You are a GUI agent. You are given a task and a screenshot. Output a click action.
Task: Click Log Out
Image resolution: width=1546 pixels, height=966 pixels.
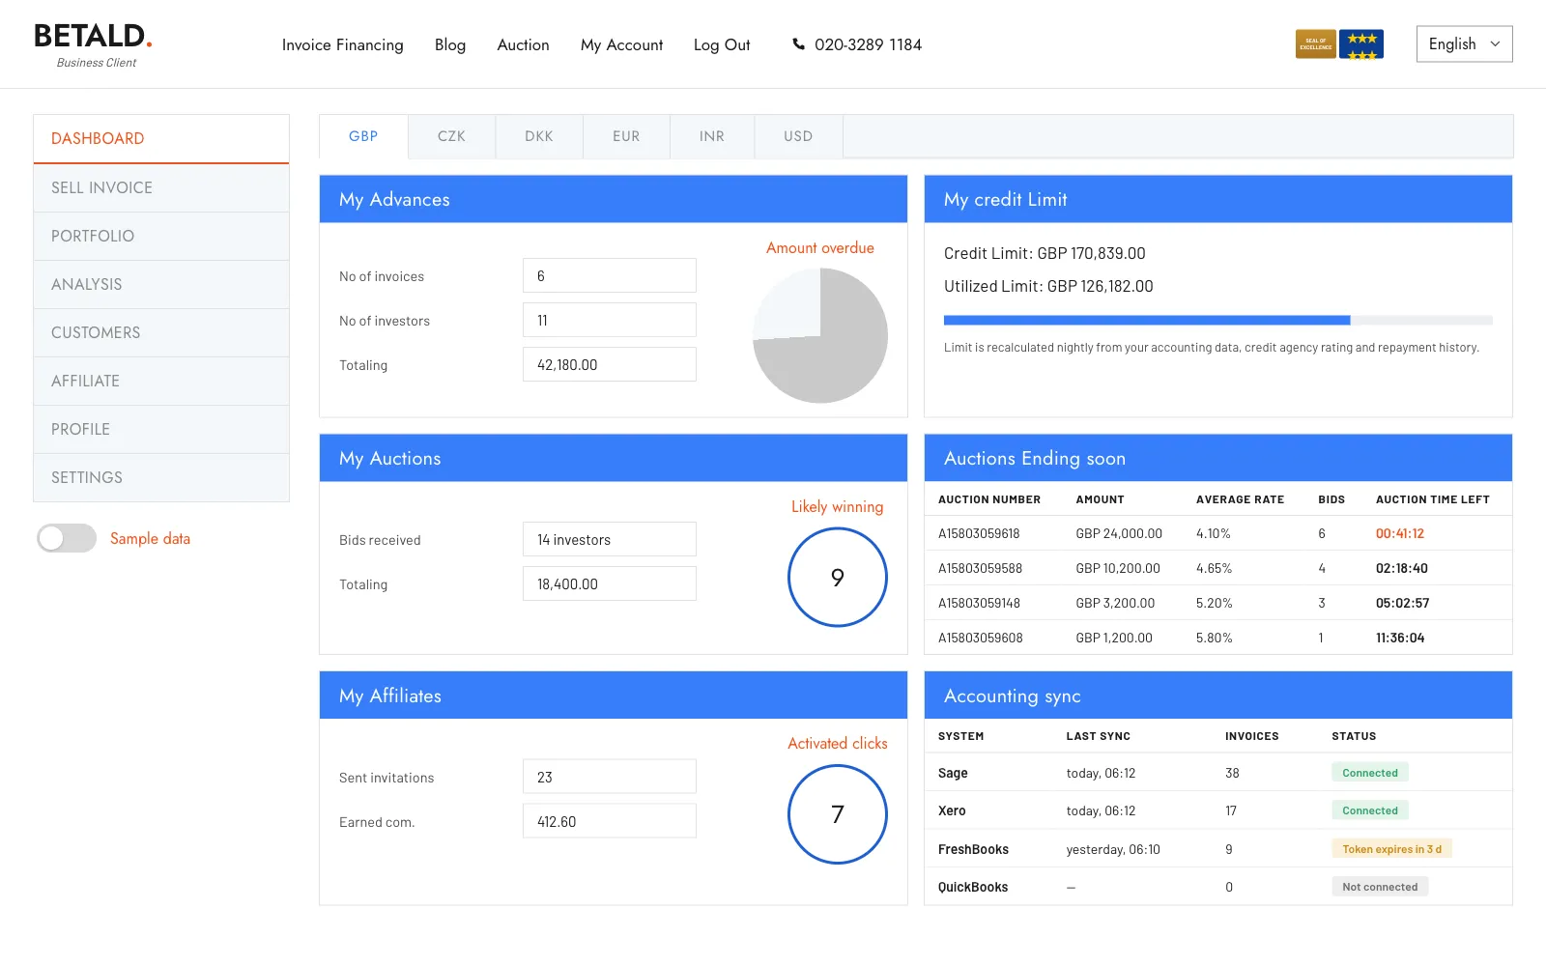click(x=722, y=44)
